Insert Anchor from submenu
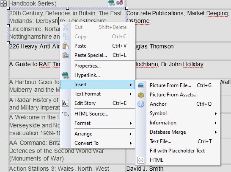 (x=178, y=104)
